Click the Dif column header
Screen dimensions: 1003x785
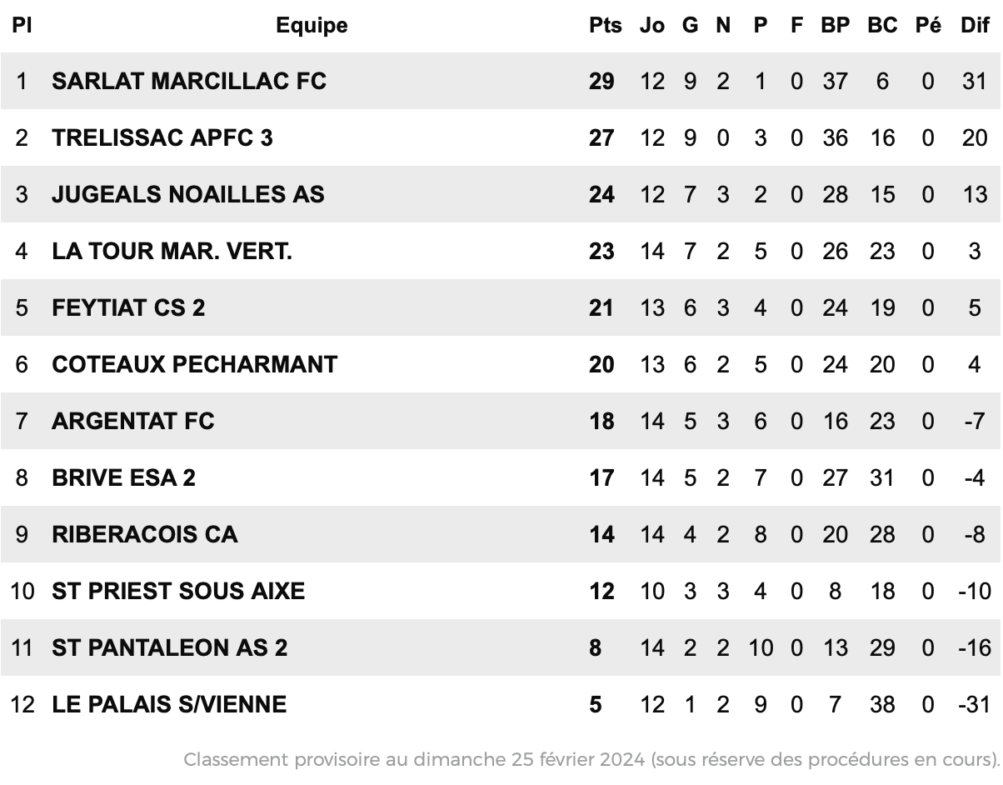click(x=975, y=25)
